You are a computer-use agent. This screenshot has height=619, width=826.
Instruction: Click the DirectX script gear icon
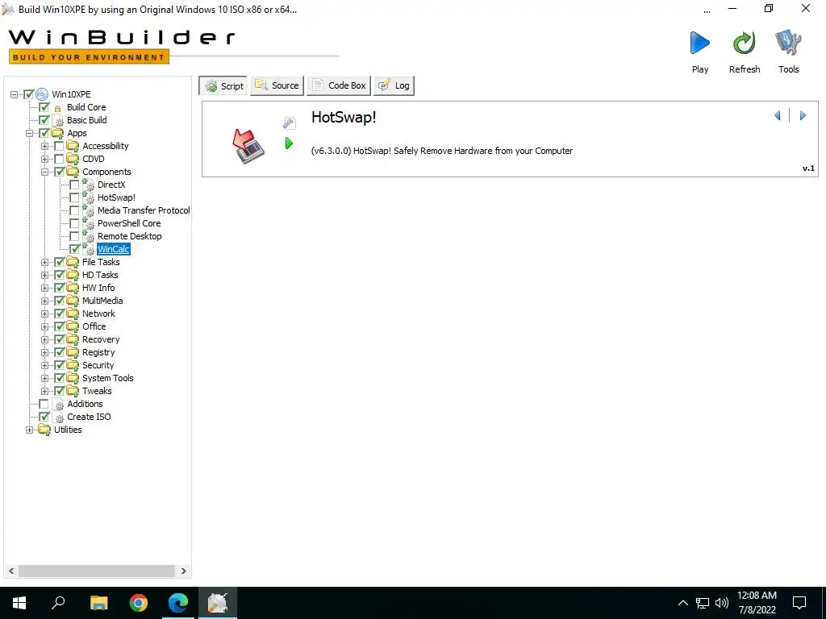89,185
